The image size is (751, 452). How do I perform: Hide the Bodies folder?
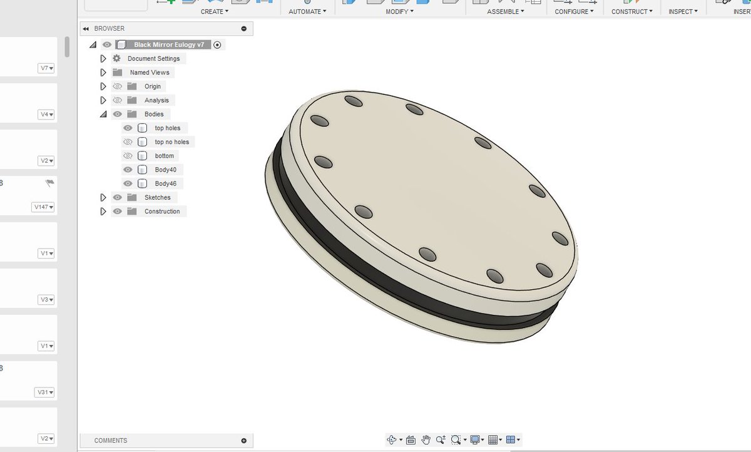[117, 114]
